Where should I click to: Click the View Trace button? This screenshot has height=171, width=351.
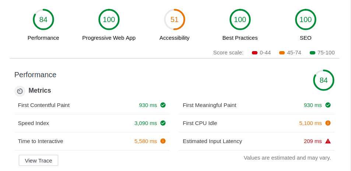(39, 160)
